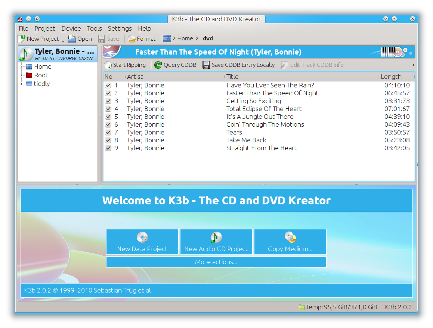
Task: Click Temp: 95,5 GiB/371,0 GiB status text
Action: [341, 307]
